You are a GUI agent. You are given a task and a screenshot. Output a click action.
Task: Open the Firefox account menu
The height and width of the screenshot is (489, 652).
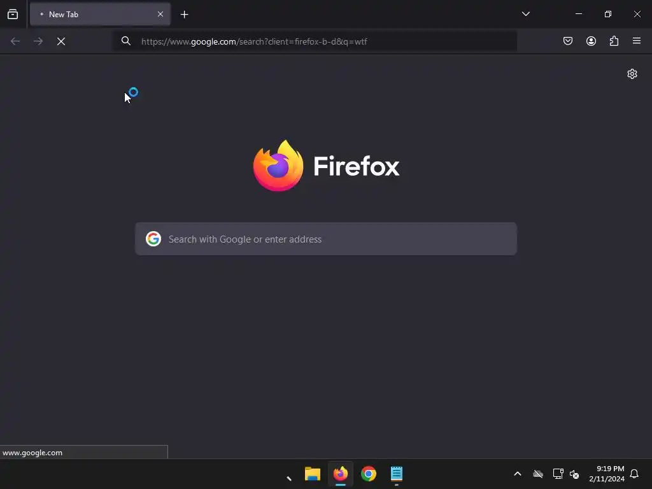(591, 41)
